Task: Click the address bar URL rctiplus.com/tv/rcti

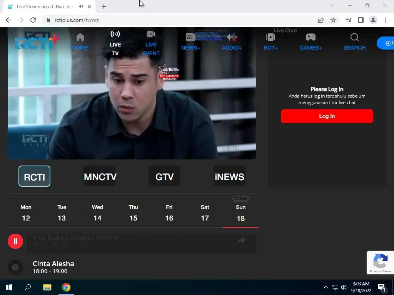Action: tap(77, 20)
